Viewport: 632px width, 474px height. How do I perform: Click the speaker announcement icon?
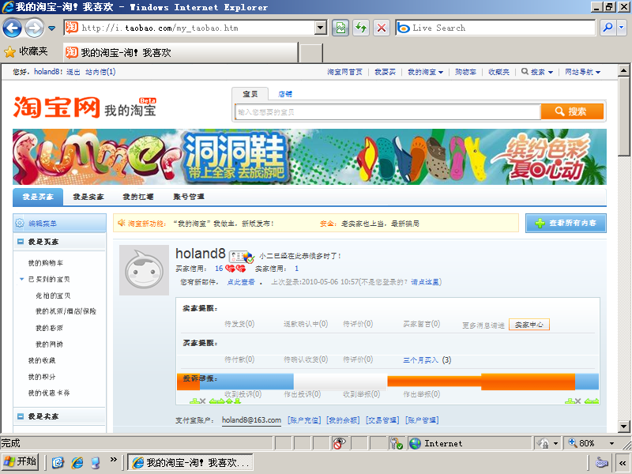coord(121,223)
